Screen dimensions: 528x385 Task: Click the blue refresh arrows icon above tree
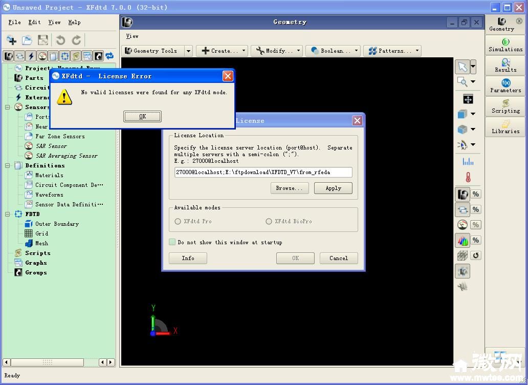pyautogui.click(x=109, y=56)
